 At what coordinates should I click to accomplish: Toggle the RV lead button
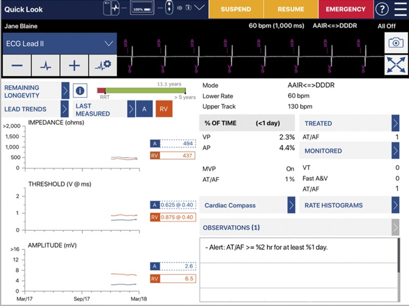coord(164,109)
